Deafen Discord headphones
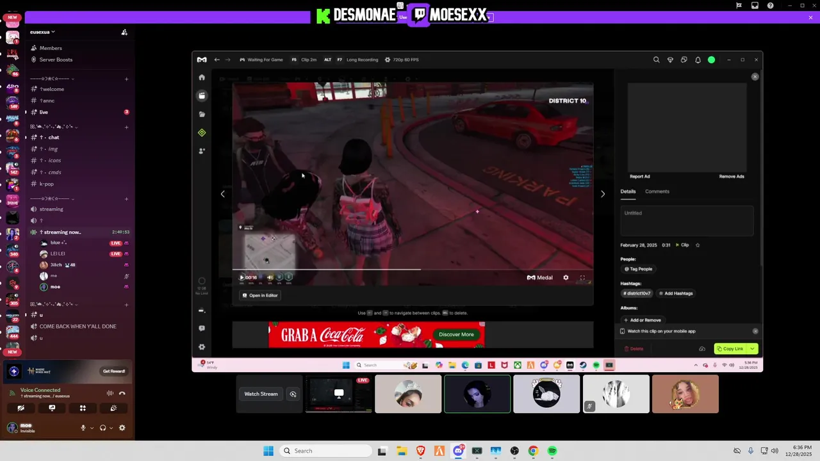 click(x=102, y=428)
